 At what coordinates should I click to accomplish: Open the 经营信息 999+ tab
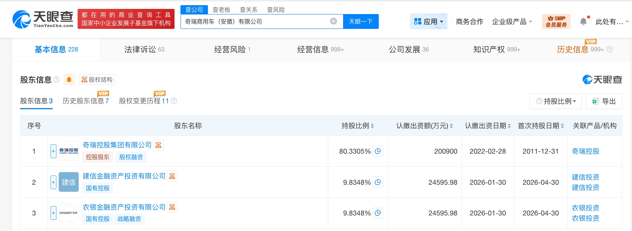coord(320,49)
